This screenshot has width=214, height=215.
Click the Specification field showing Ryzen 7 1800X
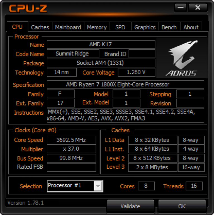pos(125,84)
